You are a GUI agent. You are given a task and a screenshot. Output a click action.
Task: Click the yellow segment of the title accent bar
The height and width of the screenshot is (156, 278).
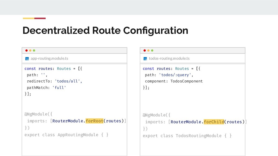(x=28, y=18)
